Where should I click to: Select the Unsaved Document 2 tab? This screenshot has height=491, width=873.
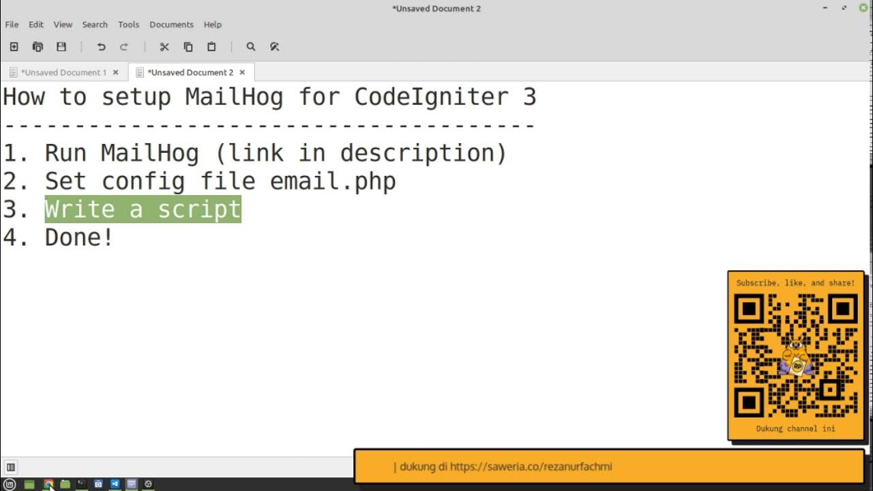pyautogui.click(x=190, y=72)
